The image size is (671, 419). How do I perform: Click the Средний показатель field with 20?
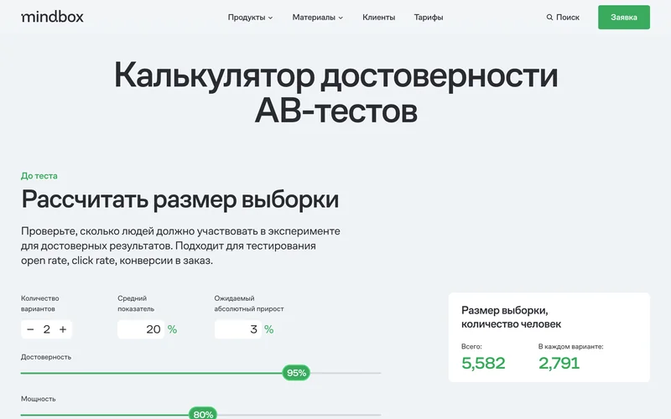(x=141, y=329)
